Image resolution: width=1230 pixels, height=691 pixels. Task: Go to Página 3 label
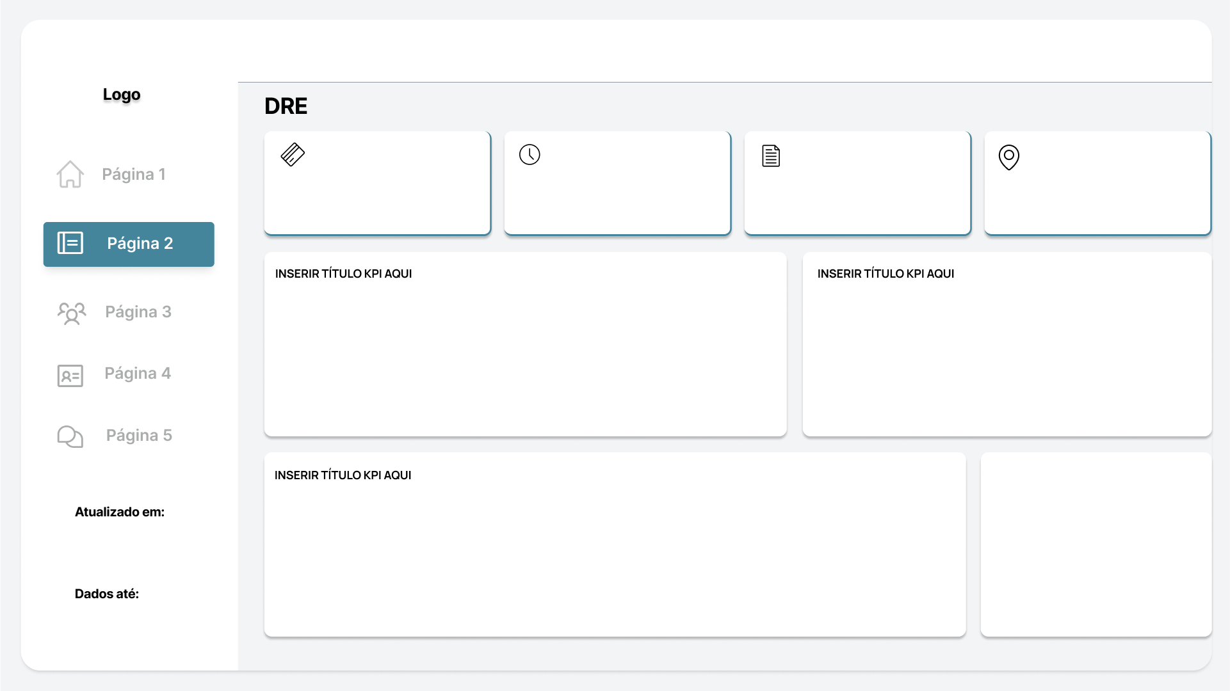(x=138, y=312)
